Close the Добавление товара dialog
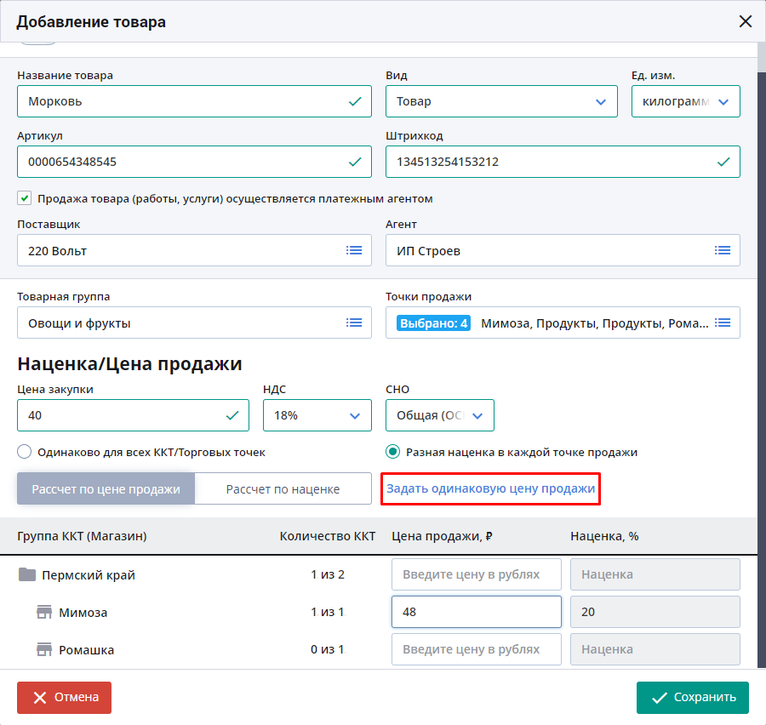Viewport: 766px width, 725px height. 746,21
